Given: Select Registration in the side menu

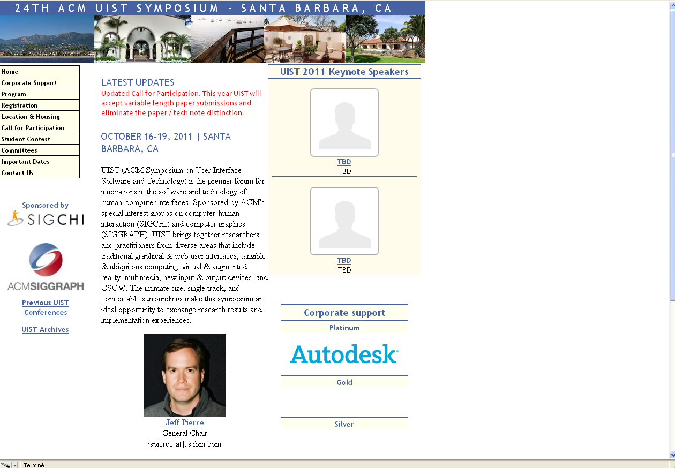Looking at the screenshot, I should click(x=40, y=105).
